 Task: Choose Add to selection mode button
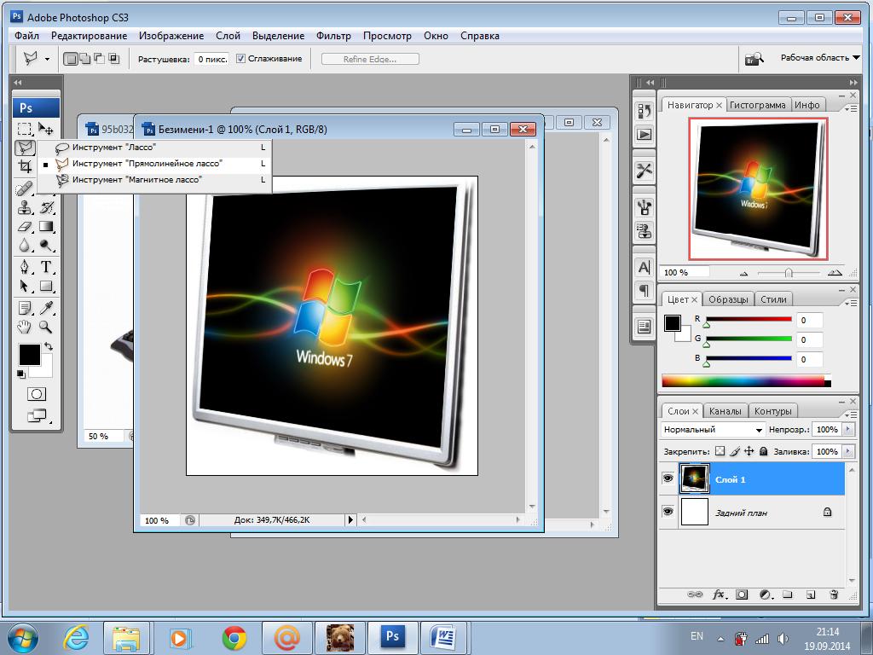pos(85,59)
